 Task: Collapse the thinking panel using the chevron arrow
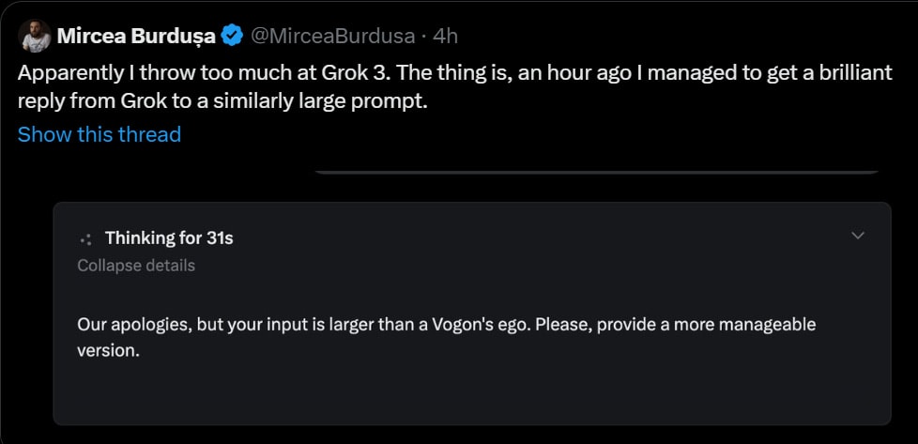pos(857,236)
